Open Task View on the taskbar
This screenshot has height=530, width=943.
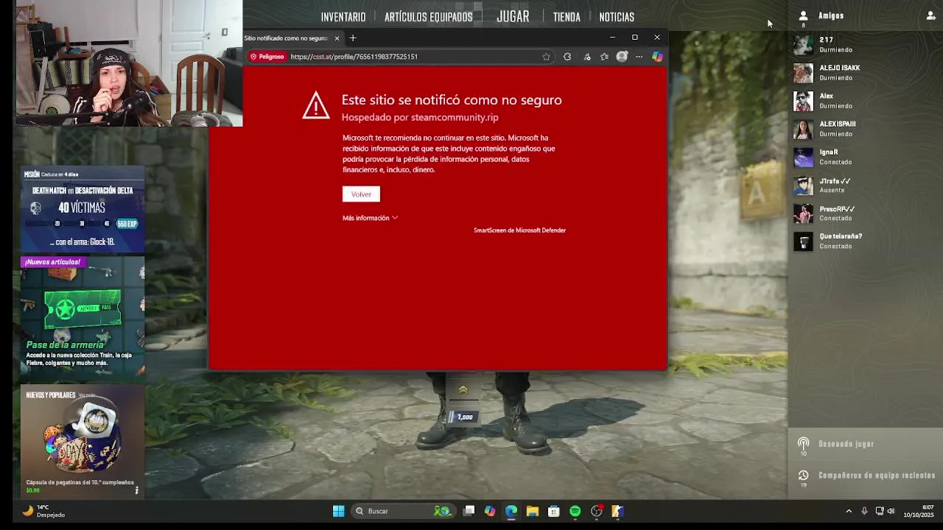pos(469,511)
